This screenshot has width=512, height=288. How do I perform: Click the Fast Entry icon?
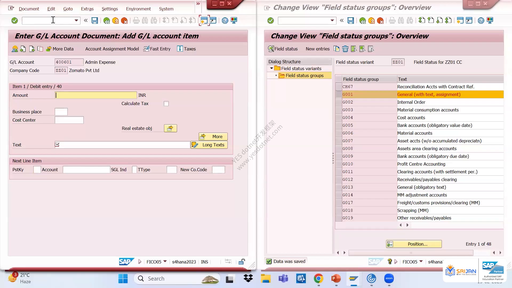pos(146,49)
